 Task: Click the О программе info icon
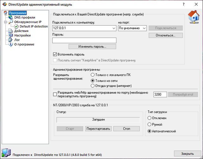click(10, 44)
